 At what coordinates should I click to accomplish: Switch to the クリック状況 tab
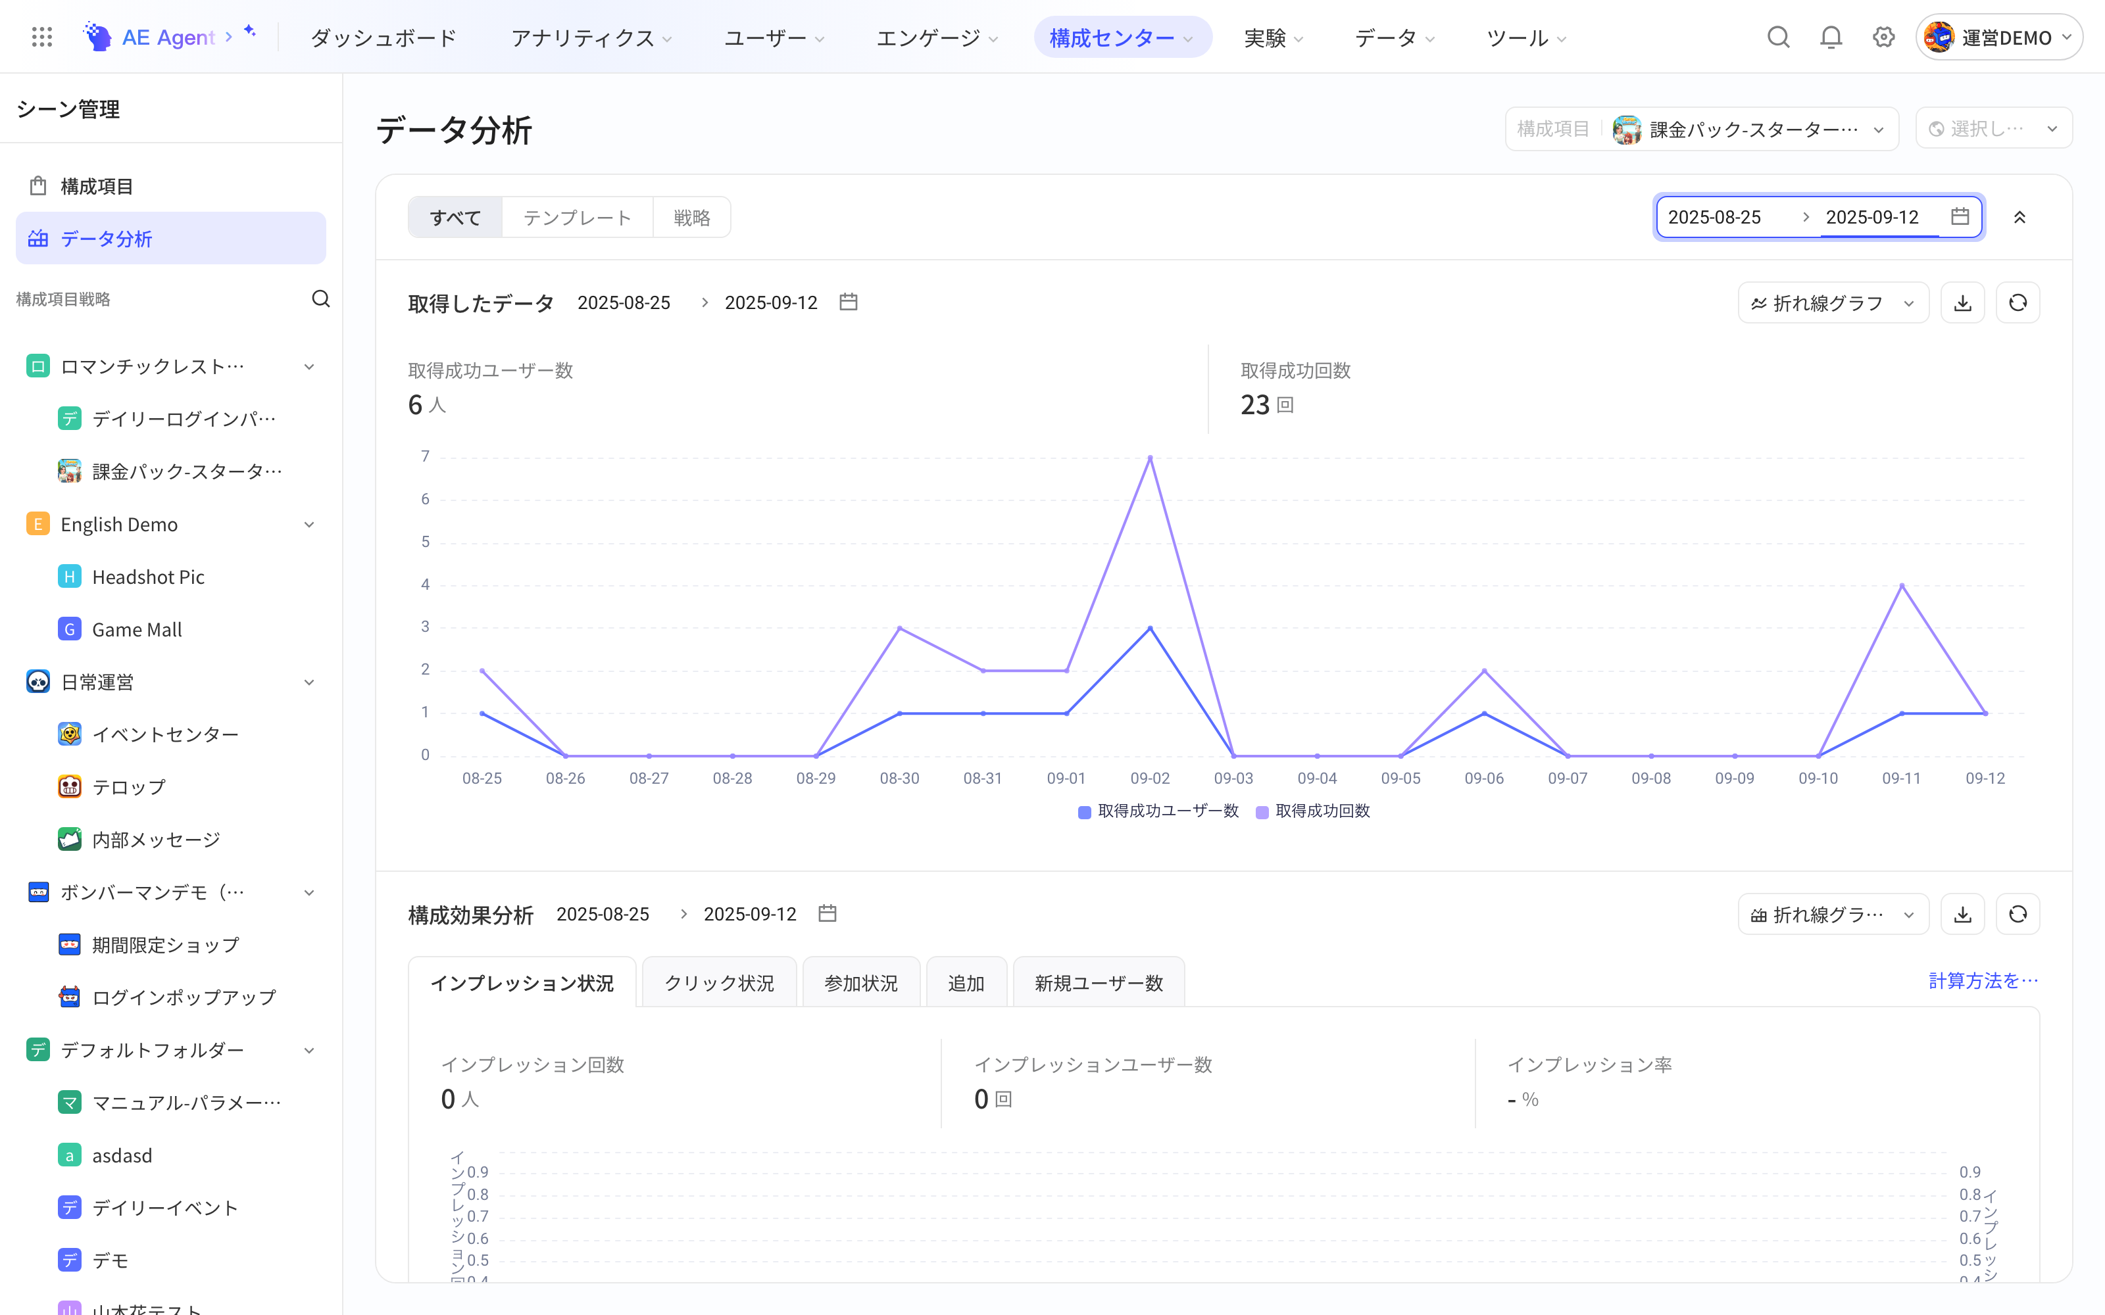pyautogui.click(x=718, y=983)
